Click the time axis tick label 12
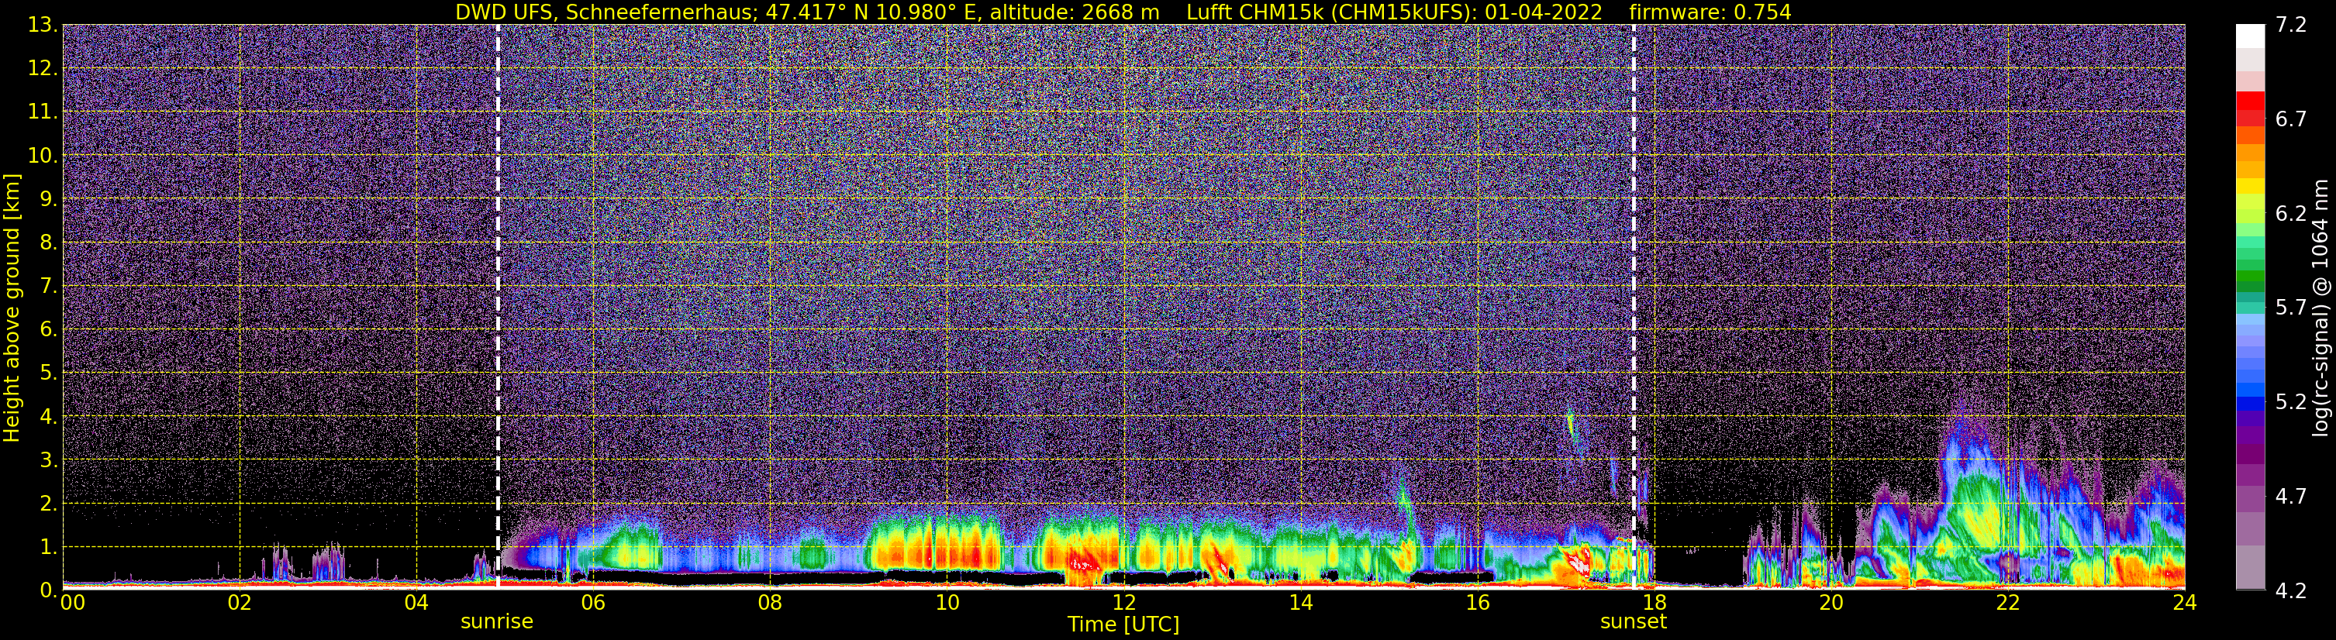 click(x=1123, y=603)
